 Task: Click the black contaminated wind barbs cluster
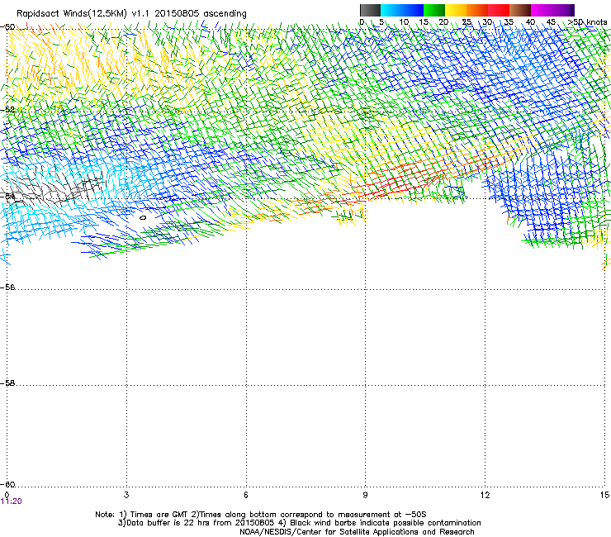click(54, 189)
